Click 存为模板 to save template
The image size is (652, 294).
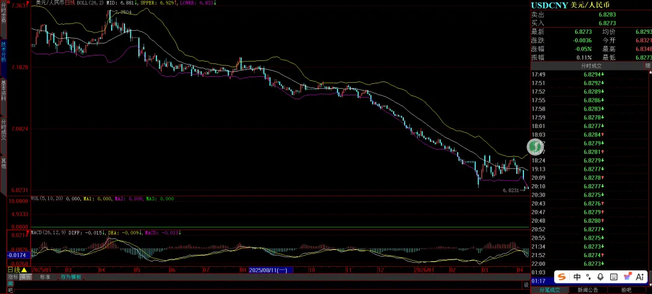pyautogui.click(x=71, y=277)
